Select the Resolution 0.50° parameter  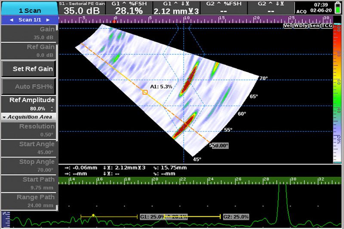click(29, 130)
